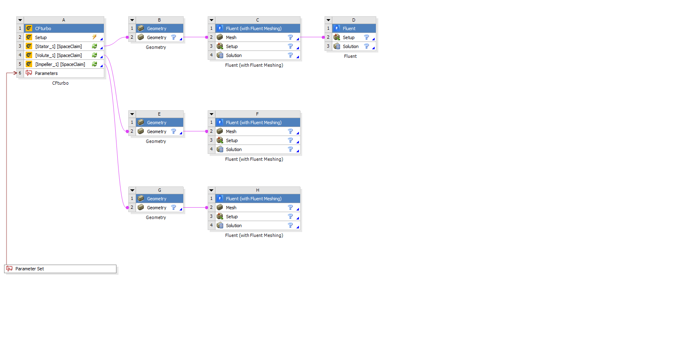The height and width of the screenshot is (355, 678).
Task: Click the Setup cell icon in system H
Action: (220, 217)
